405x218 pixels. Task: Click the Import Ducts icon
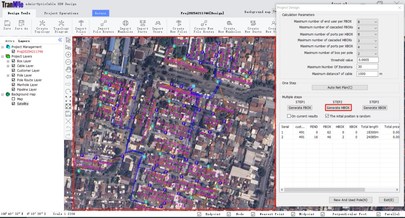142,23
